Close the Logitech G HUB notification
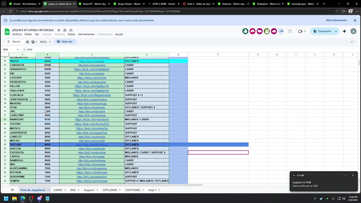 tap(353, 175)
